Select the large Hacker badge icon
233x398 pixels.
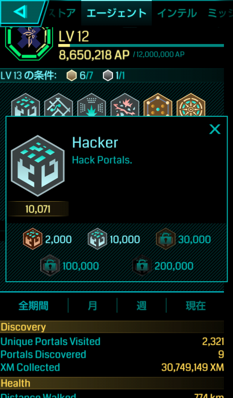click(38, 166)
